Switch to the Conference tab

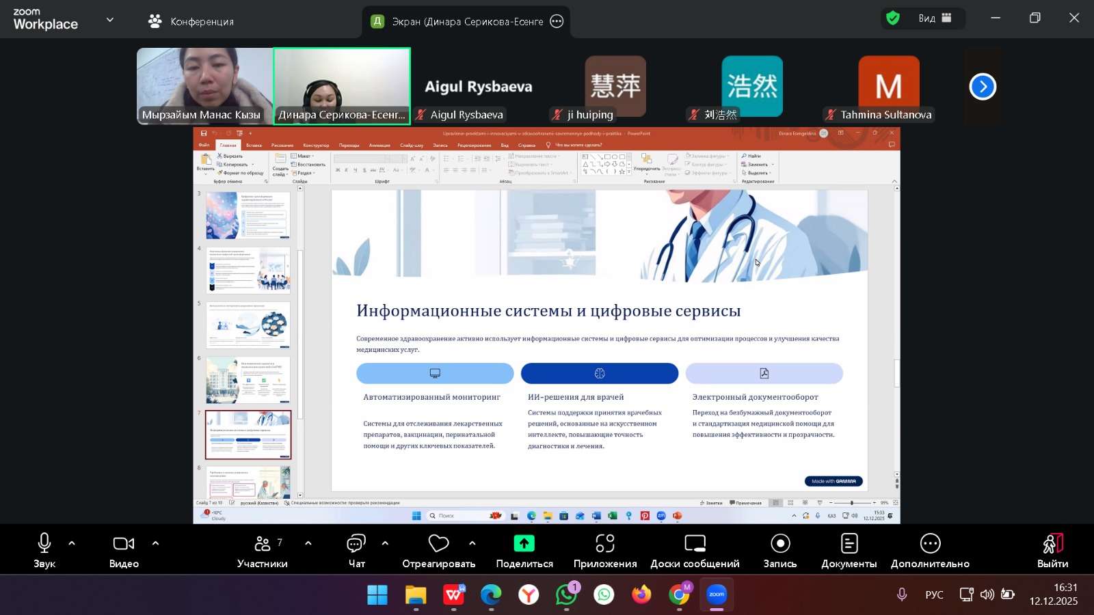(191, 22)
